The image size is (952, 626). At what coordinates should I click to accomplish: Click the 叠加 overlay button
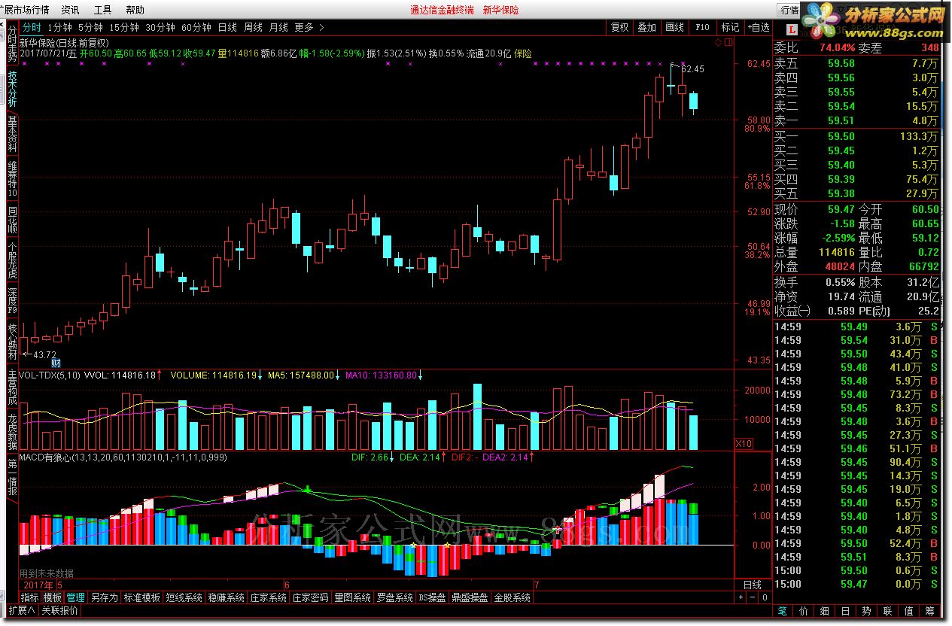point(647,27)
